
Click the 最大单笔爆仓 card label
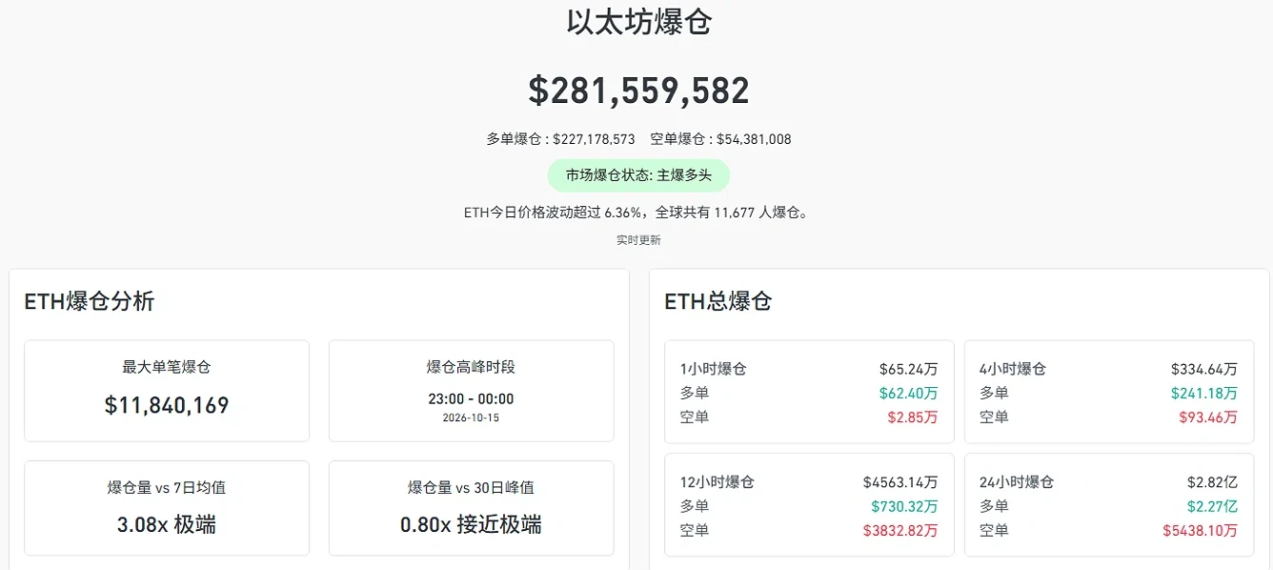tap(167, 367)
